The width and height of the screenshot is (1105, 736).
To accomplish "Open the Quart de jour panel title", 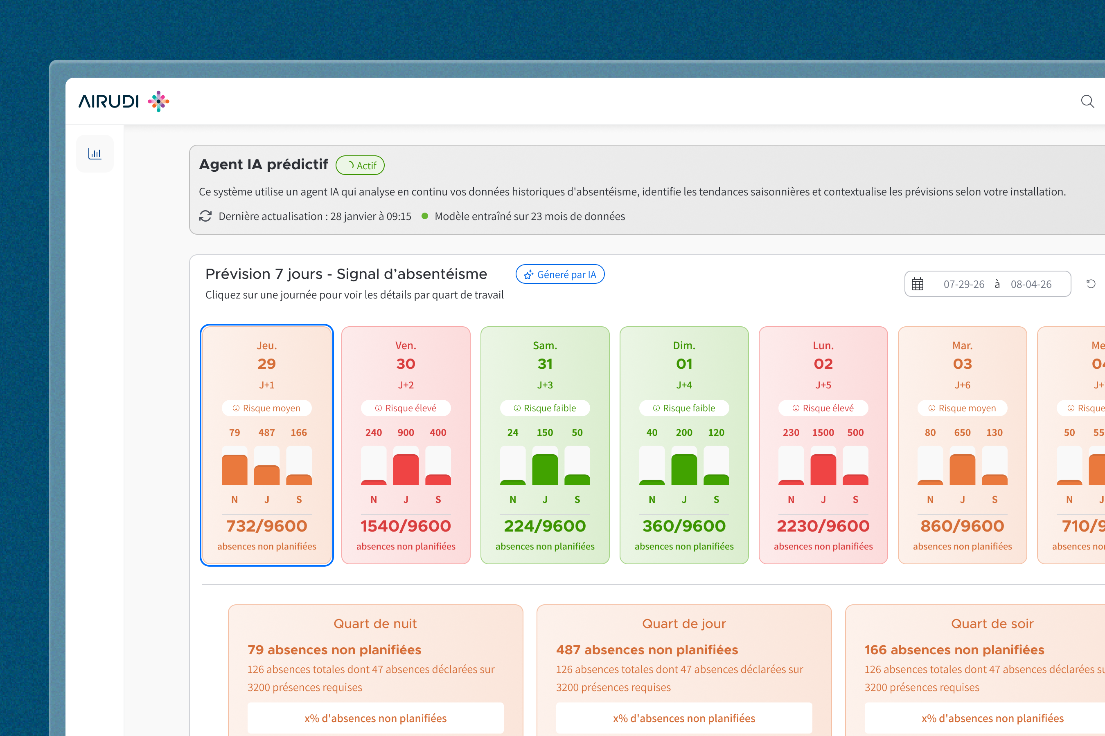I will click(x=684, y=623).
